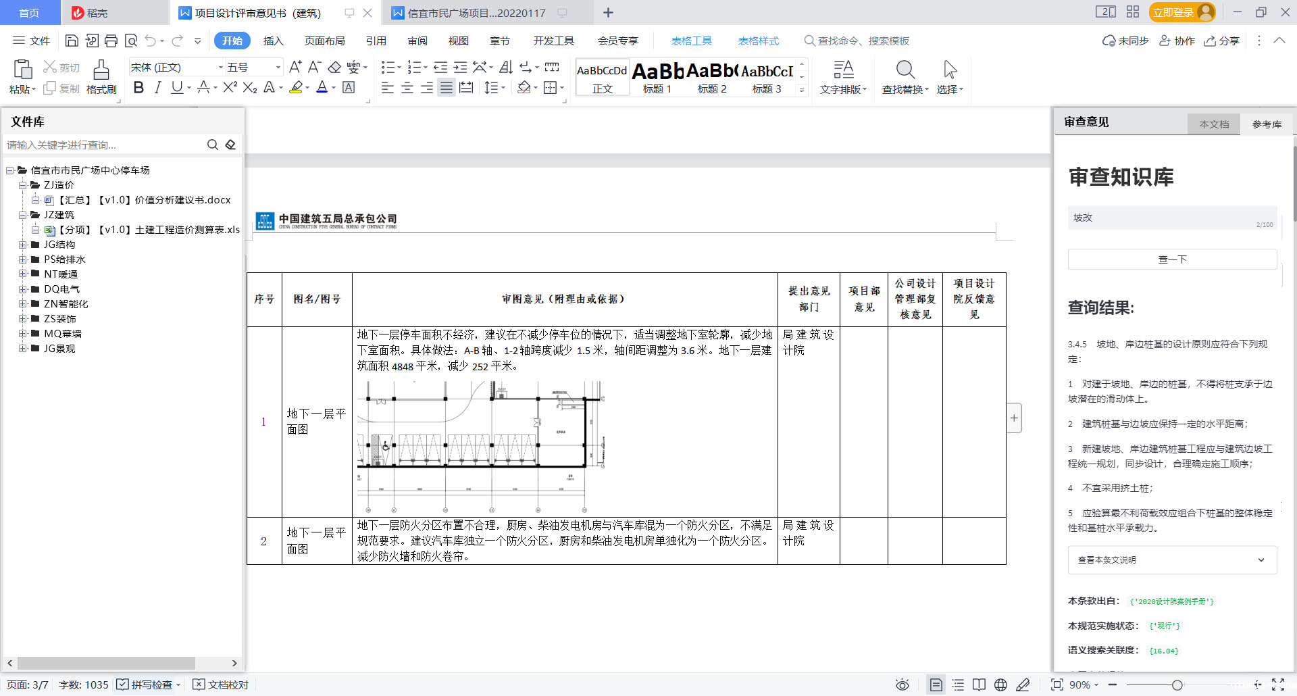The height and width of the screenshot is (696, 1297).
Task: Click the zoom slider handle in status bar
Action: coord(1177,685)
